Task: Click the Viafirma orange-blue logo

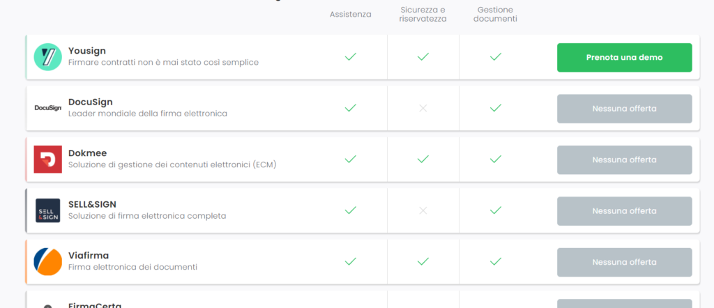Action: pyautogui.click(x=48, y=261)
